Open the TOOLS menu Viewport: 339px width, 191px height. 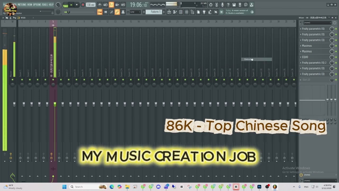coord(45,5)
